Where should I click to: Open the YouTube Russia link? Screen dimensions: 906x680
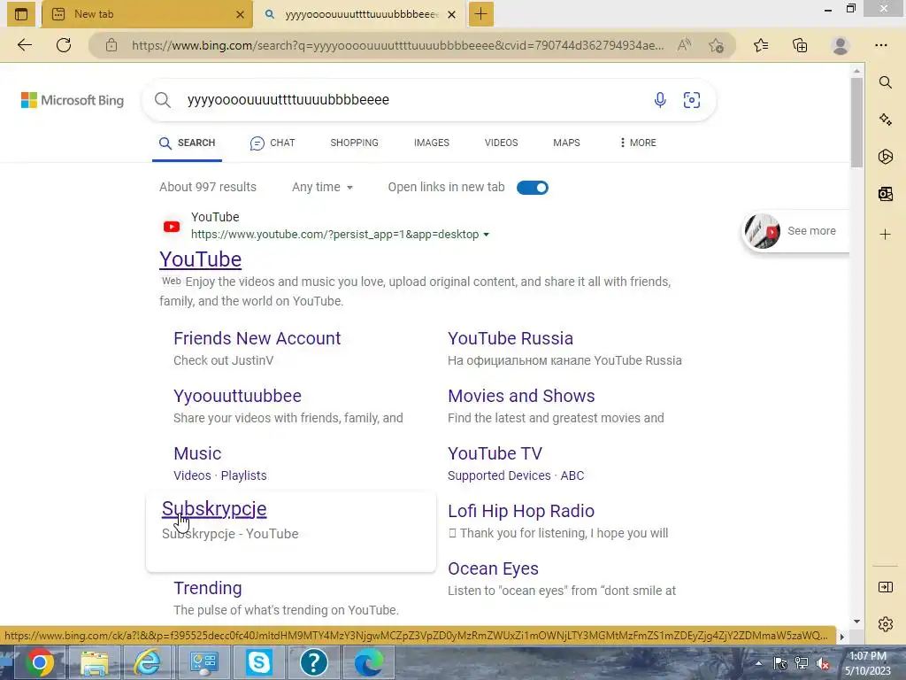pos(511,338)
